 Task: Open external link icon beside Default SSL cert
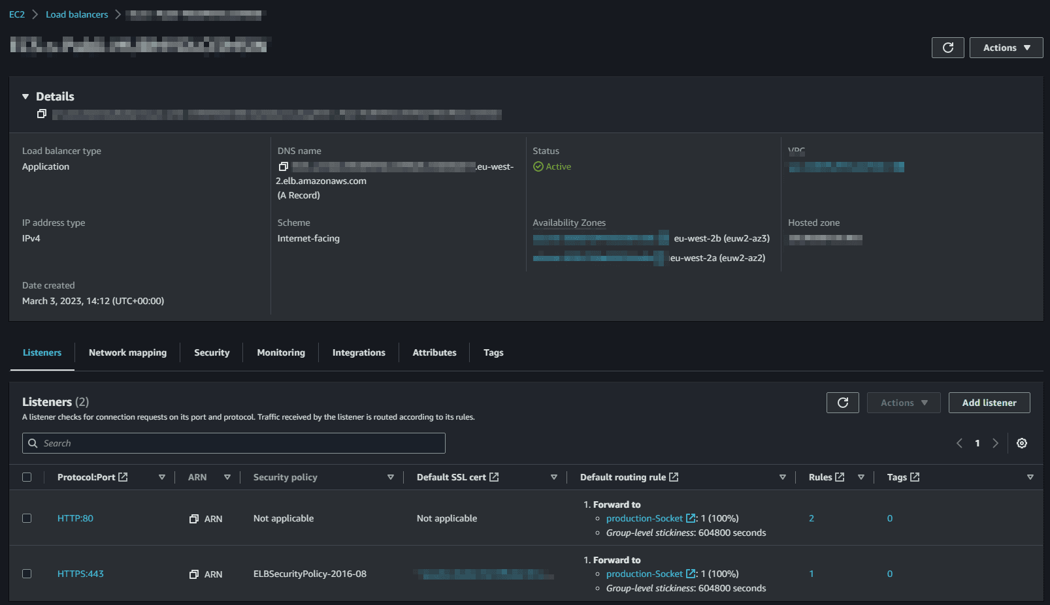coord(495,477)
